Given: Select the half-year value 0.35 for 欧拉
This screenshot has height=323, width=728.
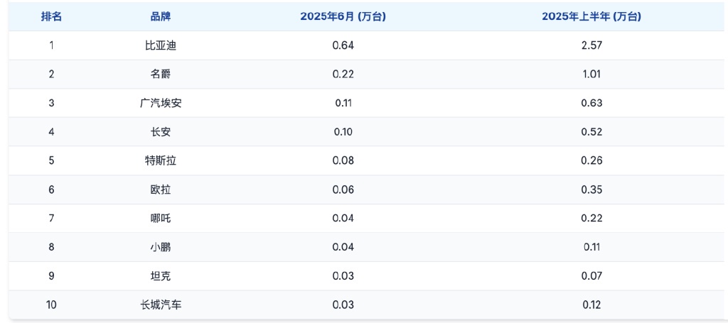Looking at the screenshot, I should (591, 190).
